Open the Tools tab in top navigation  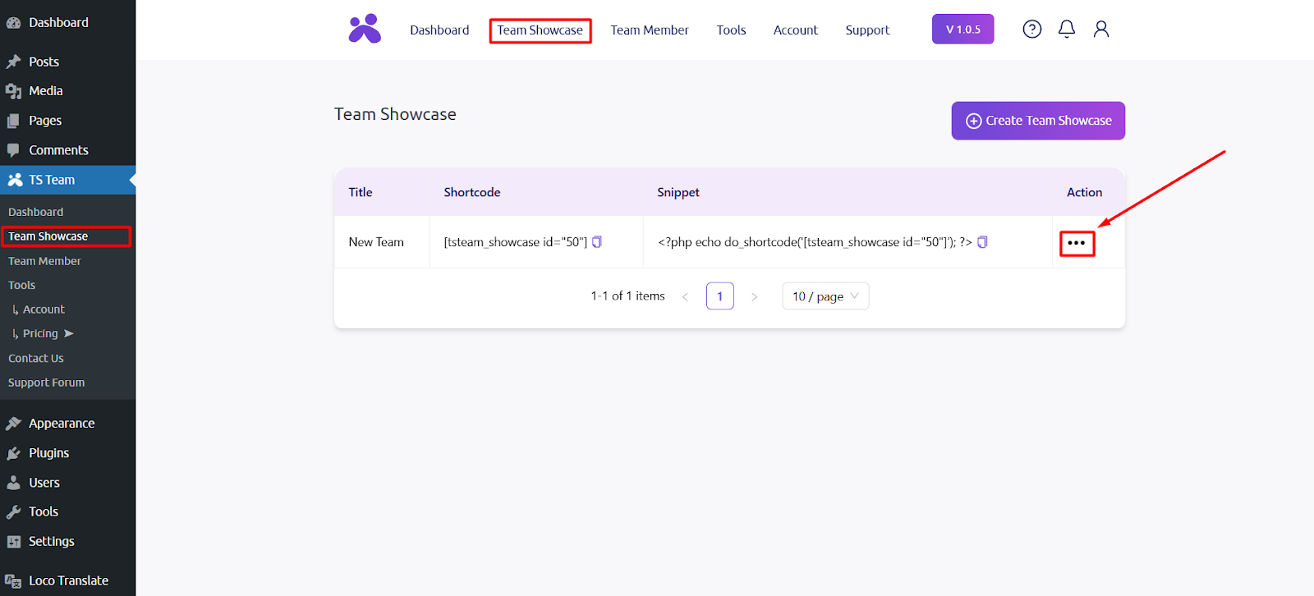[x=730, y=30]
